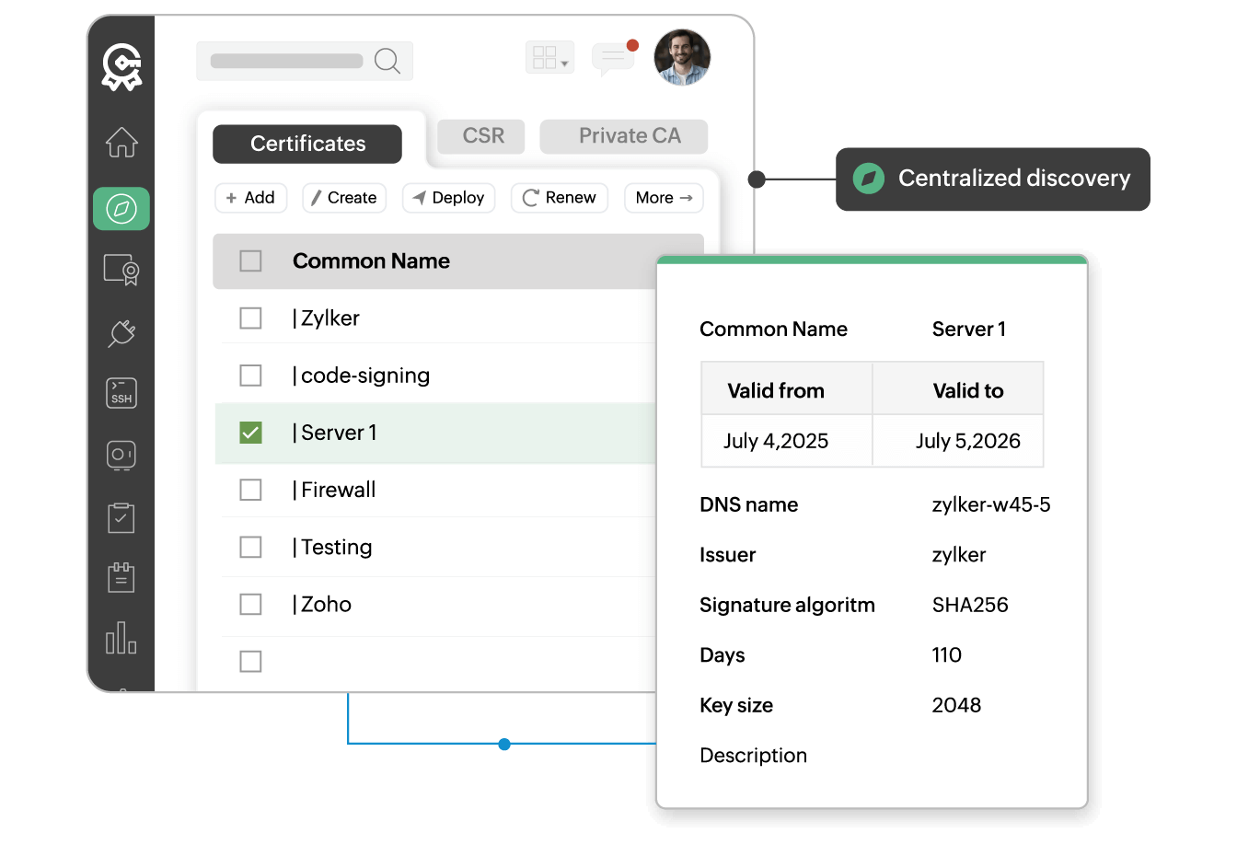Open the user profile avatar
Image resolution: width=1237 pixels, height=856 pixels.
point(682,57)
